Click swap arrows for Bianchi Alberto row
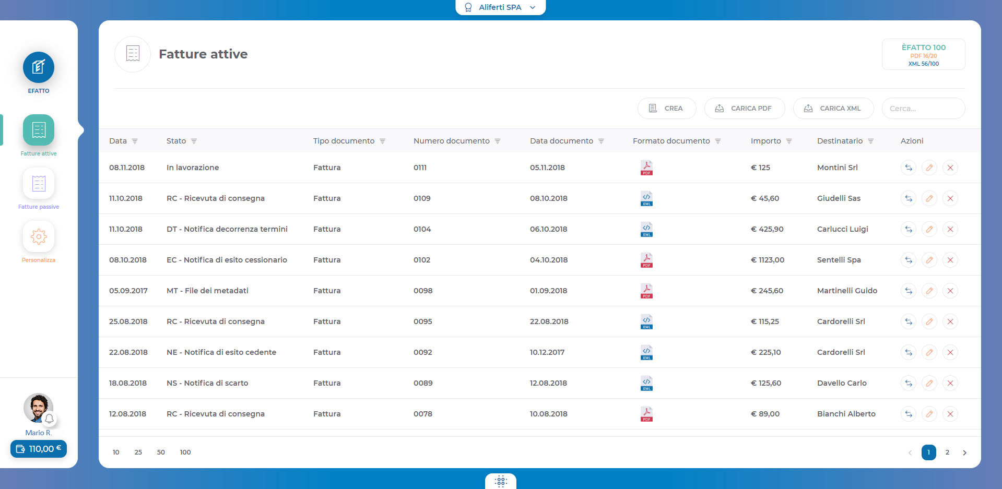 (x=909, y=414)
